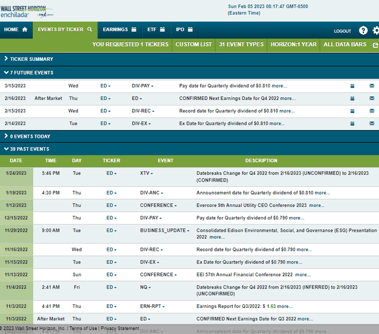This screenshot has width=379, height=334.
Task: Open the DIV-ANC dropdown in 1/19/2023 row
Action: [152, 193]
